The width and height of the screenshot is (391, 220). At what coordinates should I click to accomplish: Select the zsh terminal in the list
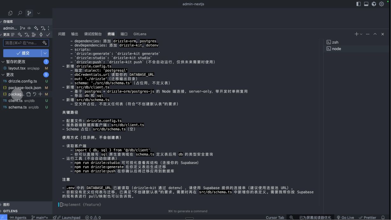pyautogui.click(x=335, y=42)
